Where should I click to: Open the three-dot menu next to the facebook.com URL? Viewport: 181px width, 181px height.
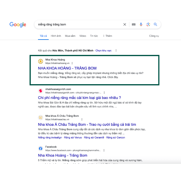click(104, 150)
